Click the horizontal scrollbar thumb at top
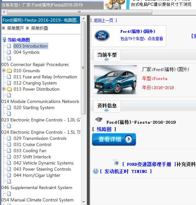The width and height of the screenshot is (196, 205). pos(80,12)
